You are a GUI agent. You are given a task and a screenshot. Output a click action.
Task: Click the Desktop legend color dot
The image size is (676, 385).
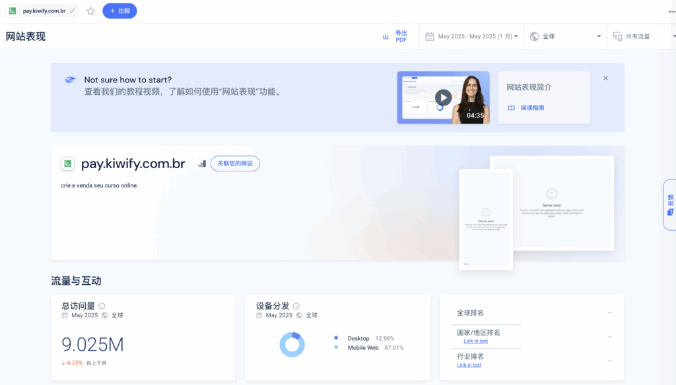coord(336,338)
